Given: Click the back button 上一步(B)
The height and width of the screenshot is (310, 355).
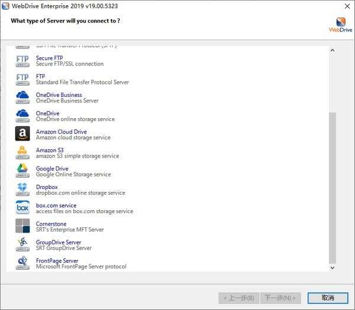Looking at the screenshot, I should pyautogui.click(x=239, y=298).
